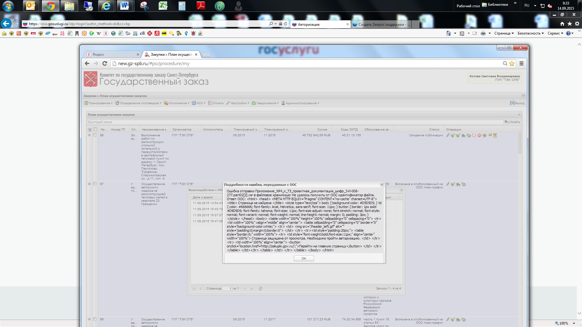
Task: Click RTS favorites bar icon
Action: [33, 33]
